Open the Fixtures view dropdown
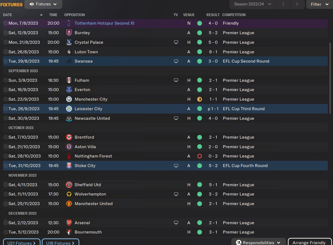Screen dimensions: 333x245 pyautogui.click(x=43, y=4)
